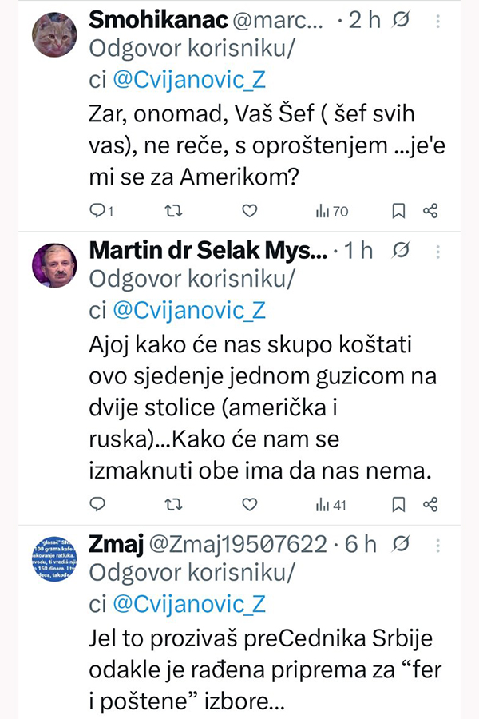
Task: Like Martin dr Selak's tweet
Action: pyautogui.click(x=249, y=504)
